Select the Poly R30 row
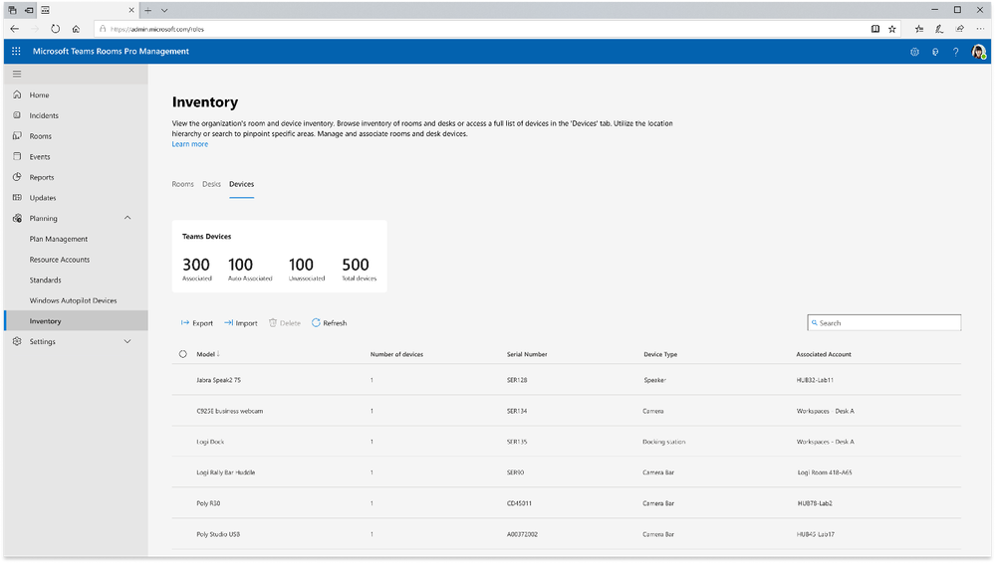This screenshot has width=995, height=563. coord(566,502)
